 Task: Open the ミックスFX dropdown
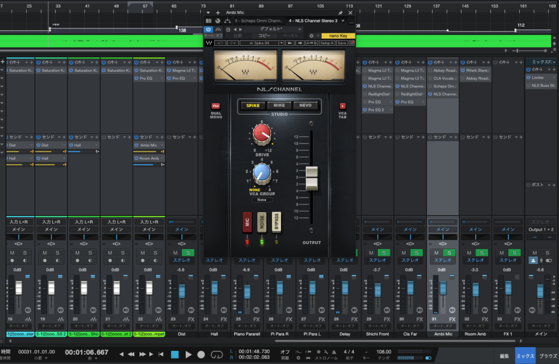pyautogui.click(x=542, y=62)
